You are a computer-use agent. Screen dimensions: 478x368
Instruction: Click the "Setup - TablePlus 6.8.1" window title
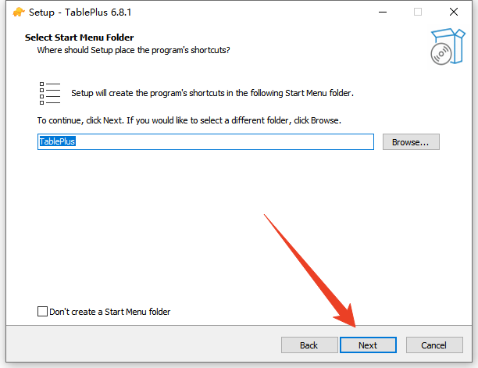coord(80,13)
